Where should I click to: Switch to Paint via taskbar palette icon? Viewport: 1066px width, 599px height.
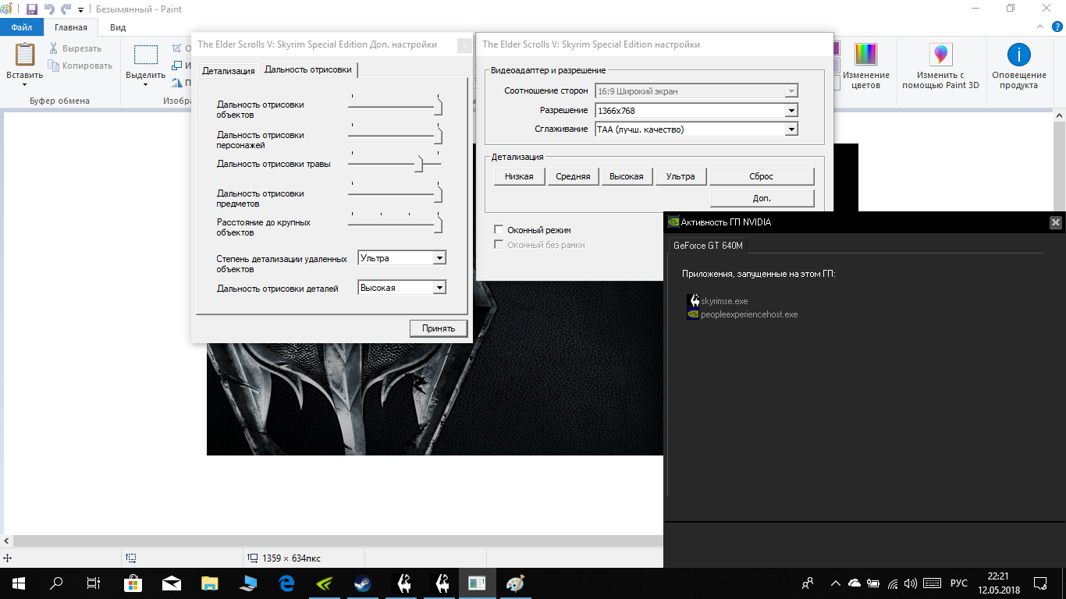516,583
